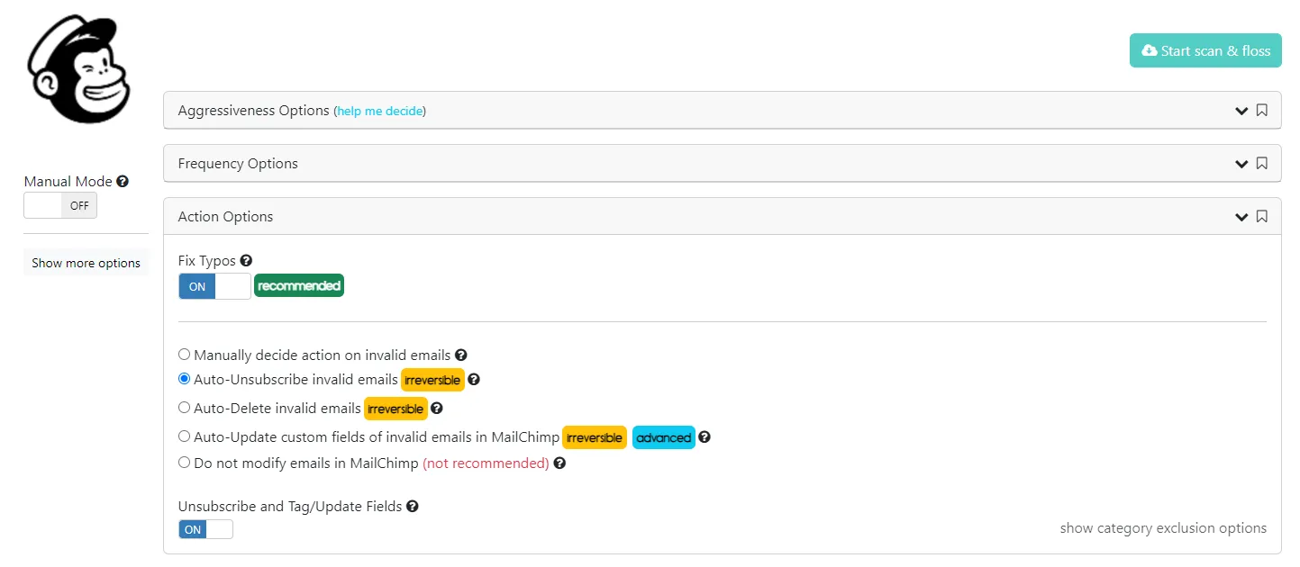Select Auto-Update custom fields radio option
Screen dimensions: 1300x567
click(x=185, y=436)
